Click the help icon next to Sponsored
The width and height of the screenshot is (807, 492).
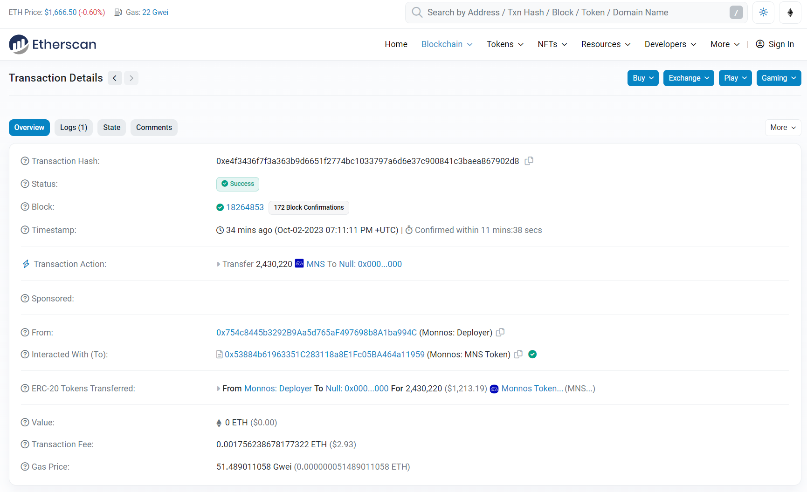point(25,299)
